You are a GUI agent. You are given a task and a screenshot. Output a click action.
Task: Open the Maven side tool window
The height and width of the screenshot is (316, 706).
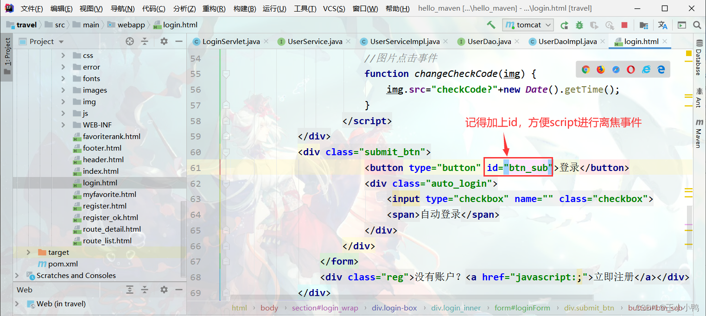(699, 133)
